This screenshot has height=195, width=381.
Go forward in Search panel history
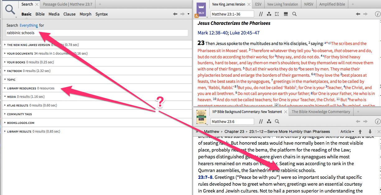click(182, 14)
